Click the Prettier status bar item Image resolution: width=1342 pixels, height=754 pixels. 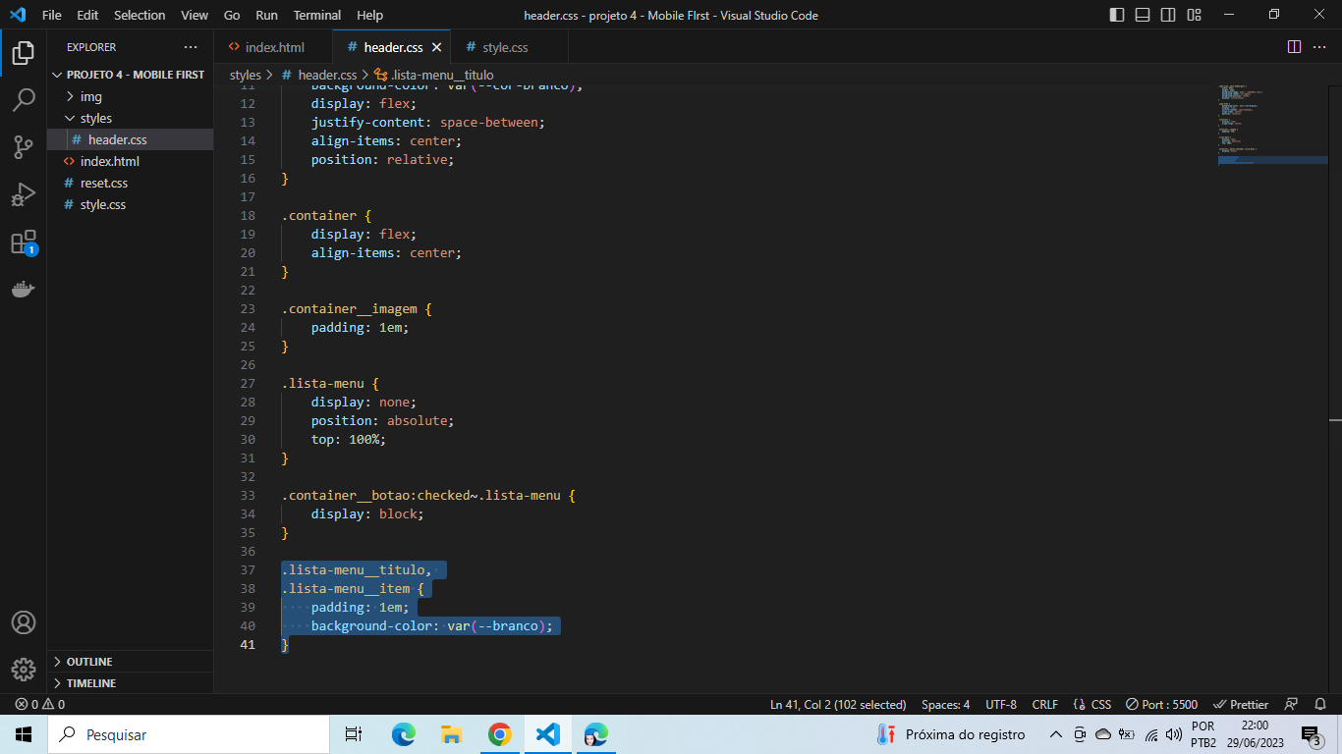1242,704
